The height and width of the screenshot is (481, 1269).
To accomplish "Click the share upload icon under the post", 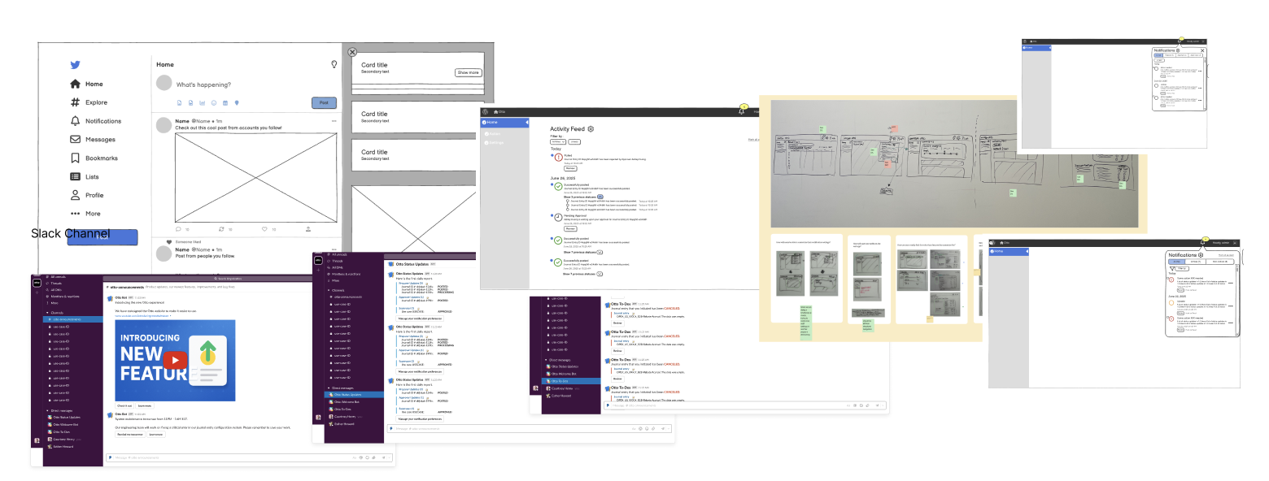I will (308, 229).
